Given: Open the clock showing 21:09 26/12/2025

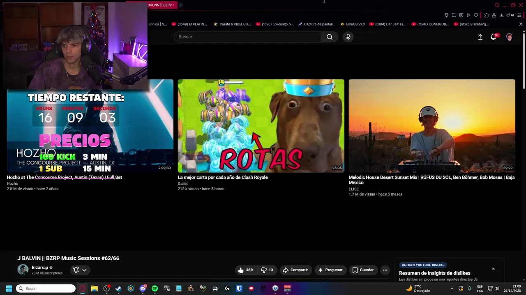Looking at the screenshot, I should 513,288.
